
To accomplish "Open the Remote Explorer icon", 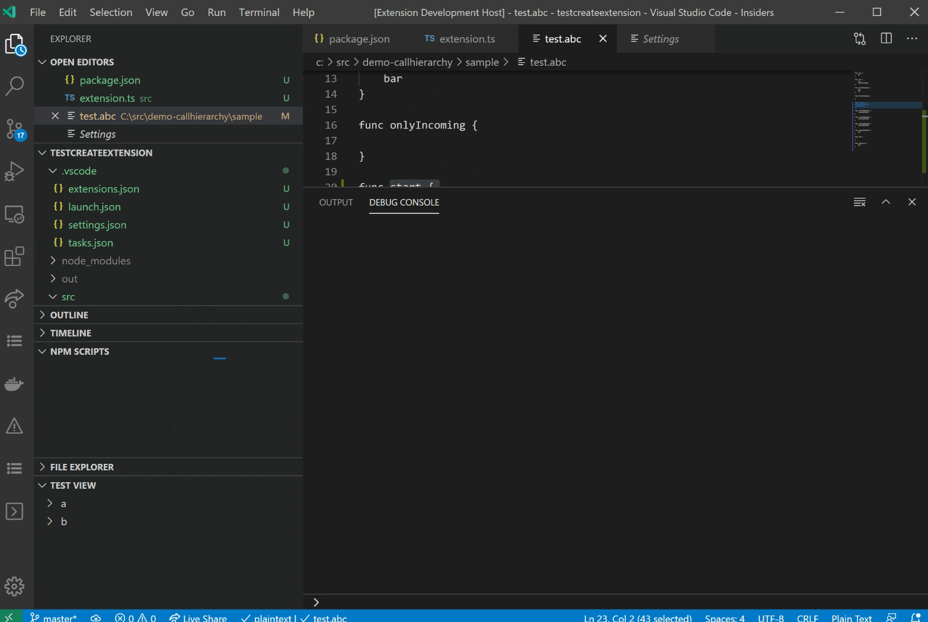I will coord(14,214).
